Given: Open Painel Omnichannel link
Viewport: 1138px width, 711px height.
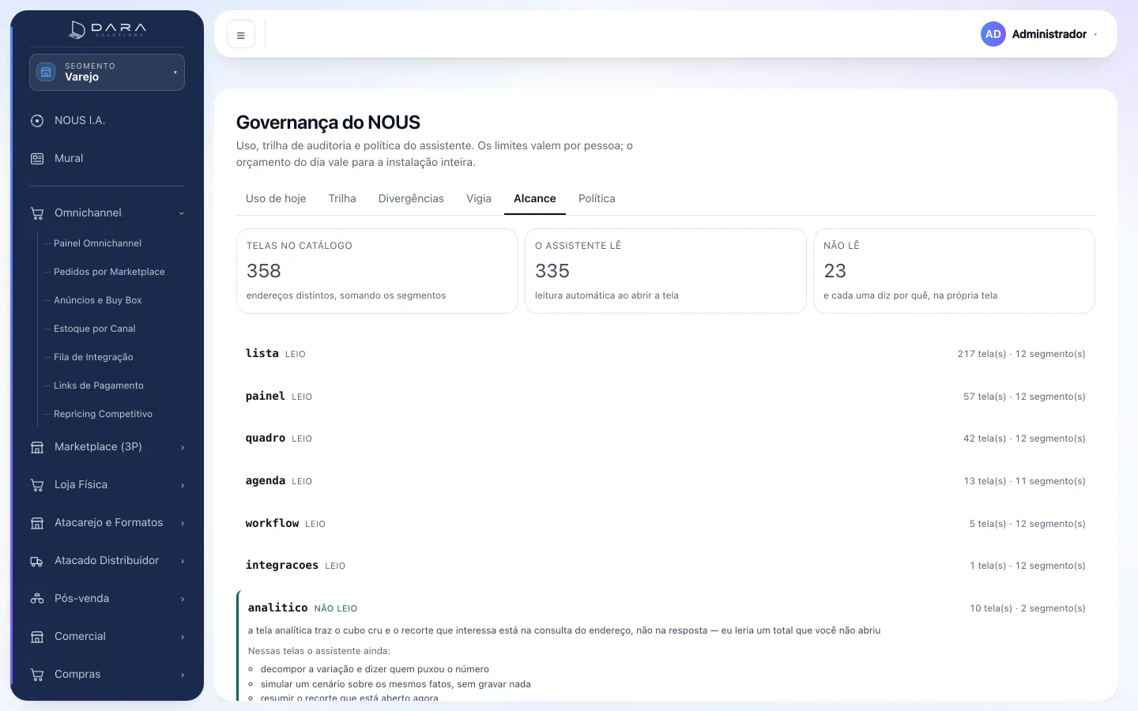Looking at the screenshot, I should pyautogui.click(x=97, y=243).
